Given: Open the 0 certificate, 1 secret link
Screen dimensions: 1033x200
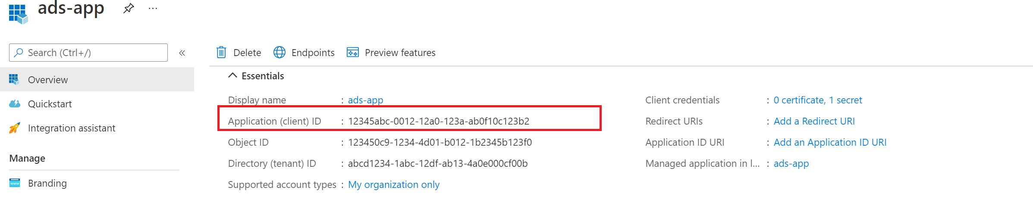Looking at the screenshot, I should (817, 100).
